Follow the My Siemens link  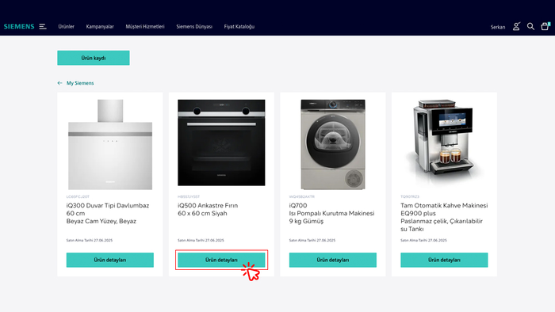click(x=80, y=83)
